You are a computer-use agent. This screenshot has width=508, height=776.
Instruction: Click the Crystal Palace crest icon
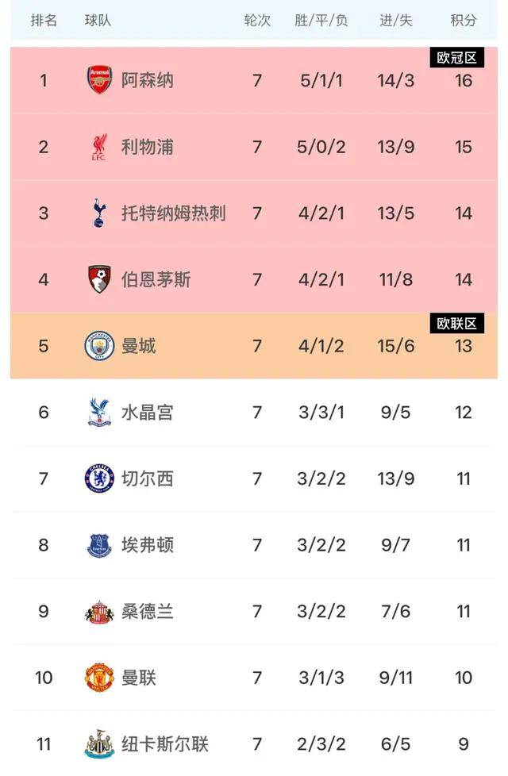tap(99, 413)
